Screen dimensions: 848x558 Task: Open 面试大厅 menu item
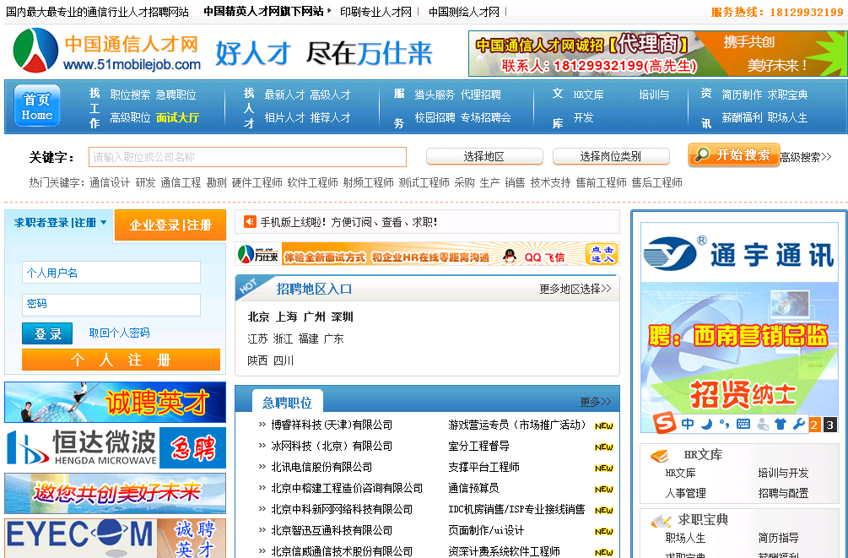[177, 117]
